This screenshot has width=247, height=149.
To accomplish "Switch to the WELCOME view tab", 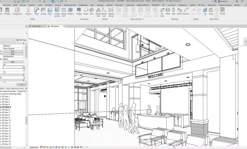I will click(x=36, y=26).
